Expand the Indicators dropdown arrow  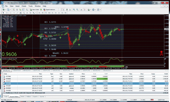(x=91, y=10)
